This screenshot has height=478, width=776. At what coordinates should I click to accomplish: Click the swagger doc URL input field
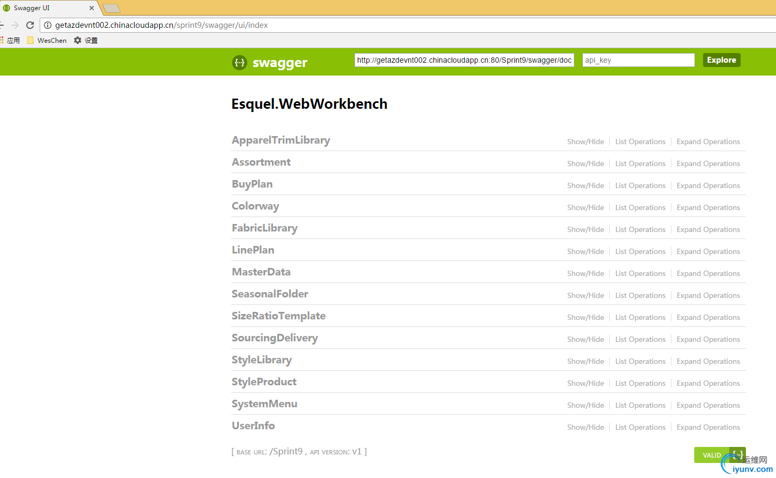coord(464,60)
